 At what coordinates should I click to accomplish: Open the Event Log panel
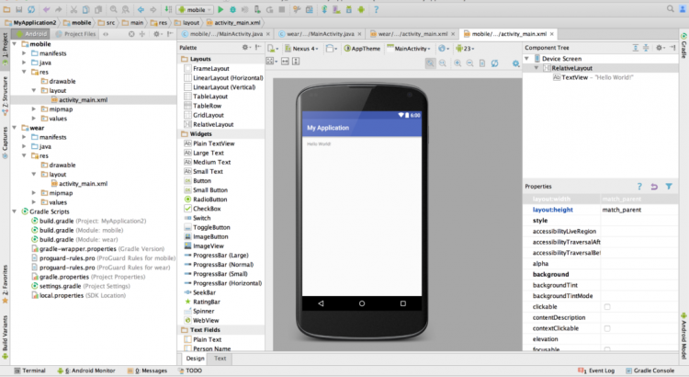(602, 371)
